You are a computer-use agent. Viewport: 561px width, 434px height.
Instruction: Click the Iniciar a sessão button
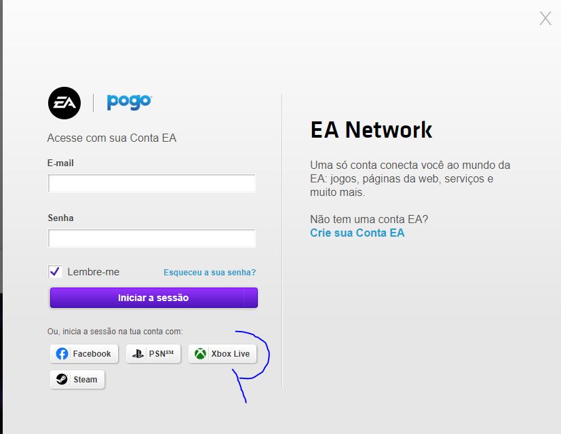[154, 298]
